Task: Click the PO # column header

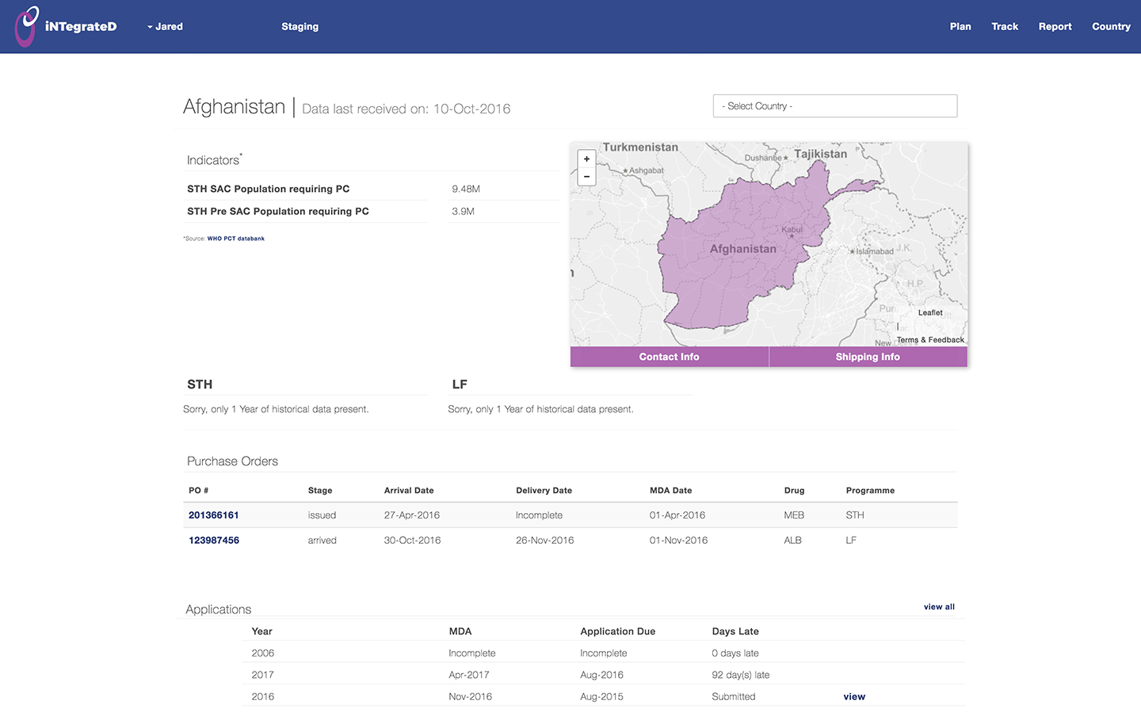Action: point(198,491)
